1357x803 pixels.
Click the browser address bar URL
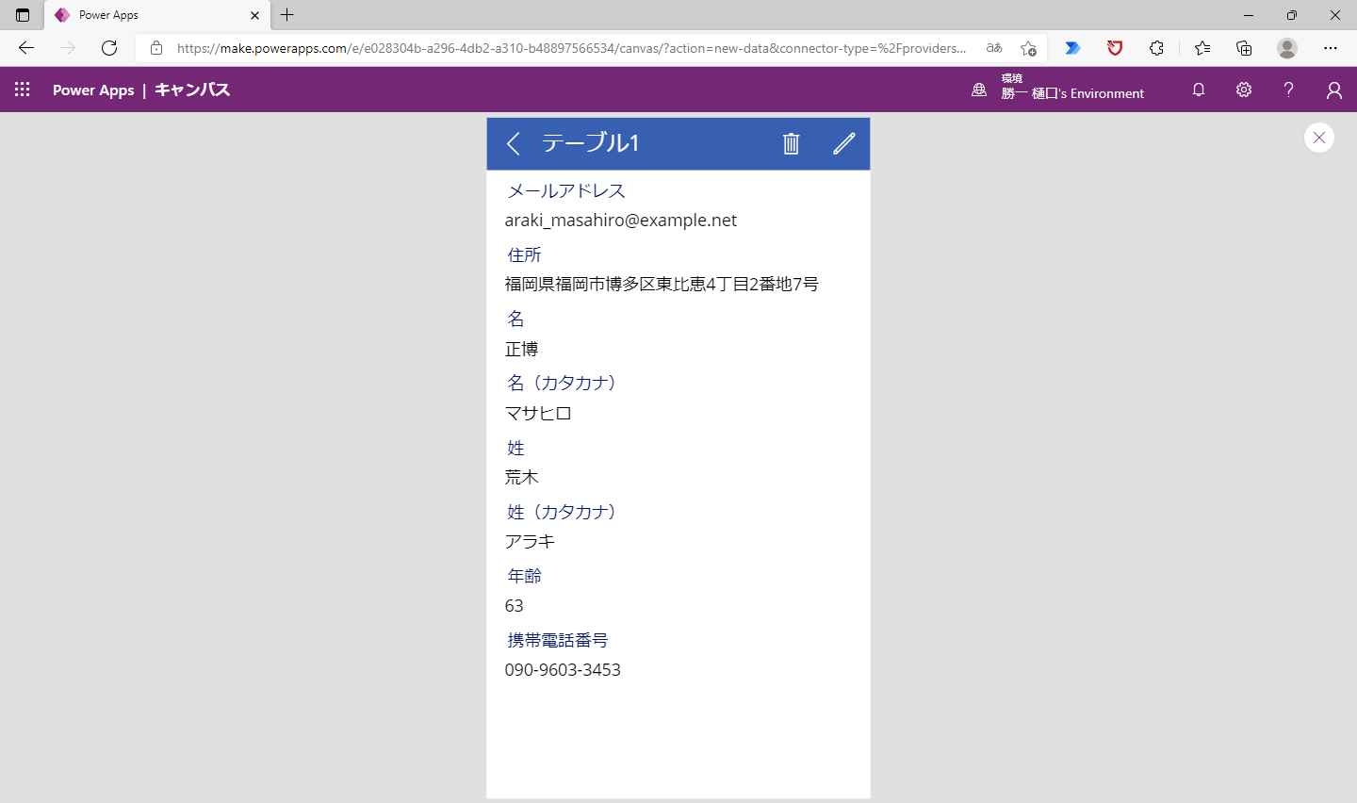[x=571, y=48]
